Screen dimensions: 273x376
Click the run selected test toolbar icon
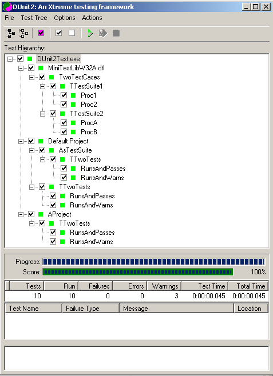[103, 33]
